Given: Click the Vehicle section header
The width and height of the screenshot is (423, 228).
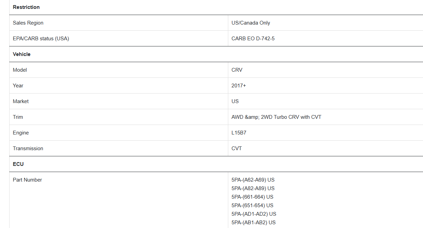Looking at the screenshot, I should click(22, 54).
